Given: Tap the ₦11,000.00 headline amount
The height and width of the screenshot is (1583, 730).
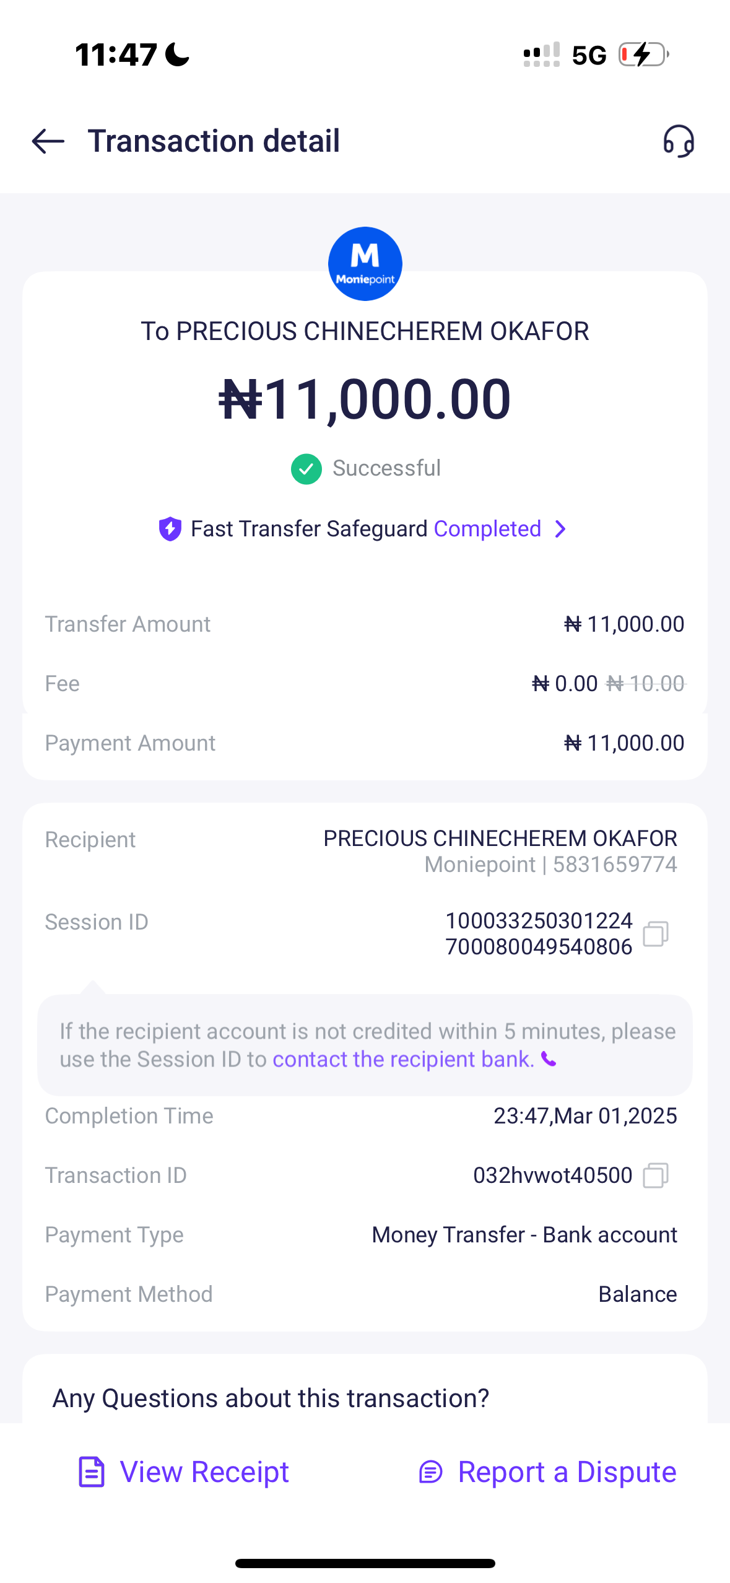Looking at the screenshot, I should (x=365, y=399).
